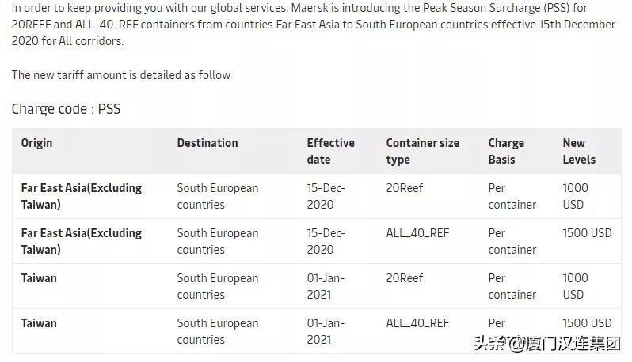Click the Charge Basis column header
The image size is (632, 362).
tap(506, 151)
